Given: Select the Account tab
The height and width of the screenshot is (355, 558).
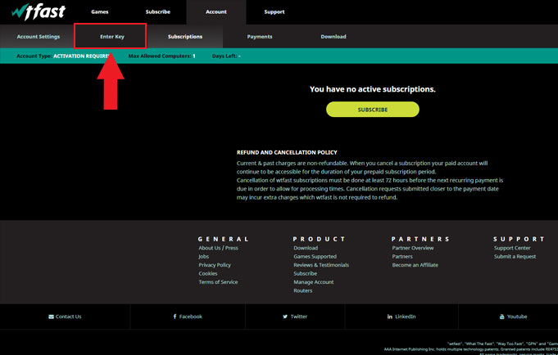Looking at the screenshot, I should 216,12.
